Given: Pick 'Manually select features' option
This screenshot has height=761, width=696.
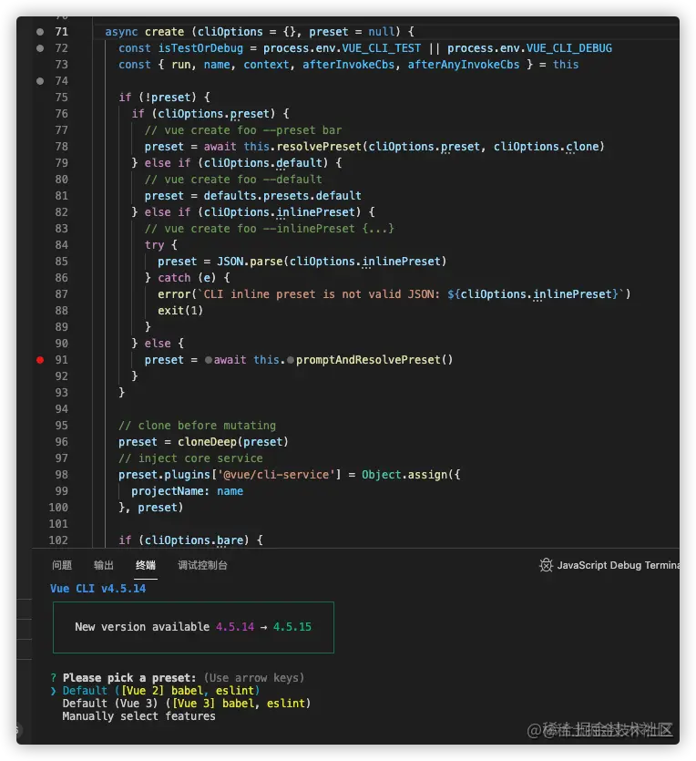Looking at the screenshot, I should (138, 716).
